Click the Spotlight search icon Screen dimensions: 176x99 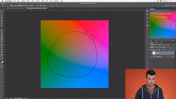coord(170,1)
